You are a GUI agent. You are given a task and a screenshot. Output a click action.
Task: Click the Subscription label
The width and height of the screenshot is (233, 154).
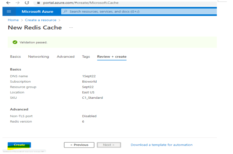click(21, 82)
